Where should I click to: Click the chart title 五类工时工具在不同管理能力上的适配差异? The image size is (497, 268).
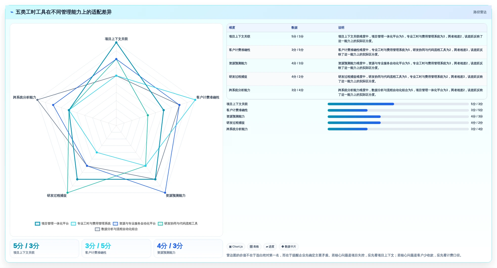click(64, 12)
